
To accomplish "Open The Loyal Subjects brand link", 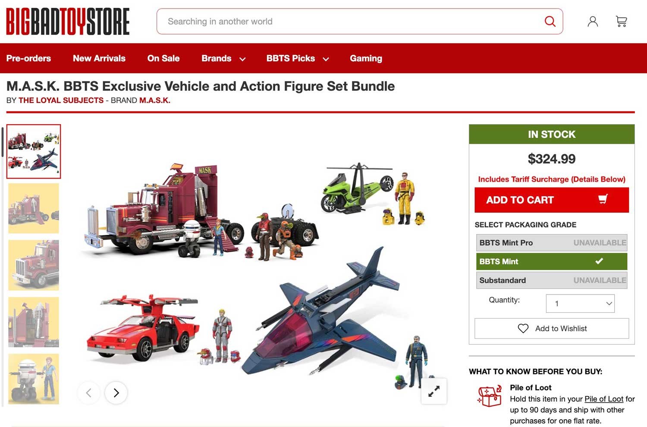I will click(x=61, y=100).
